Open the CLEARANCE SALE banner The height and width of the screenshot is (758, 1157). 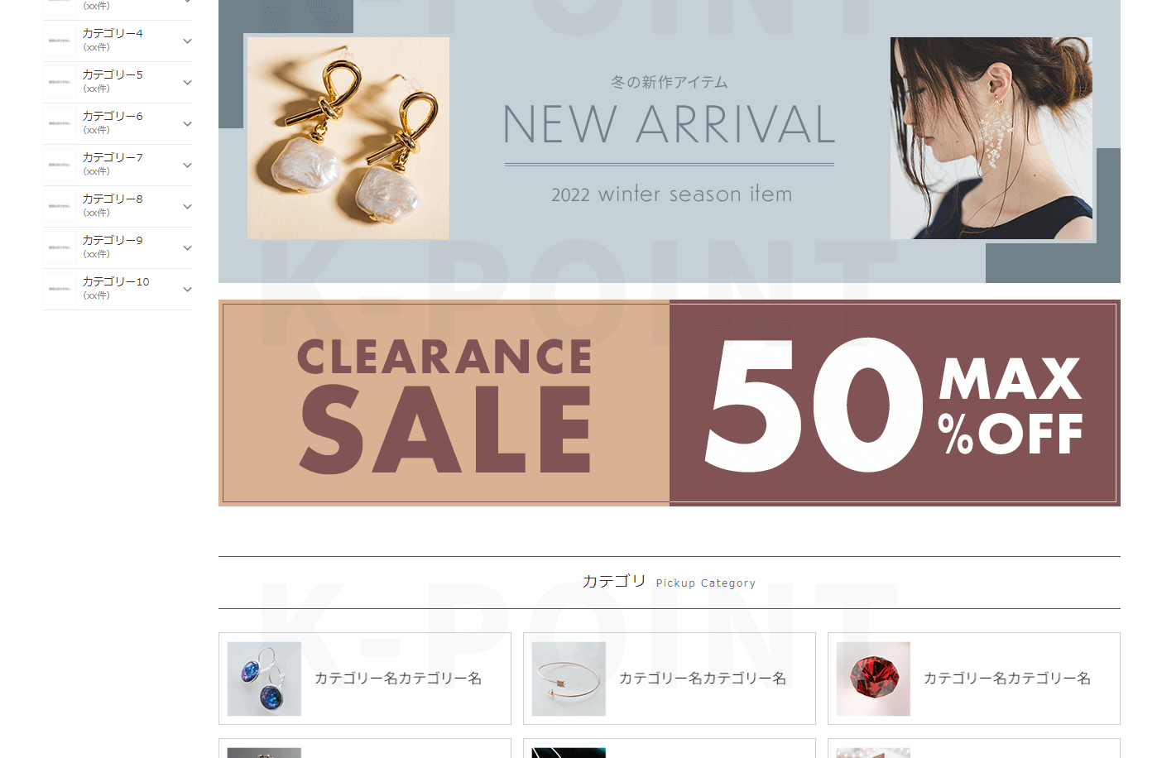[444, 403]
